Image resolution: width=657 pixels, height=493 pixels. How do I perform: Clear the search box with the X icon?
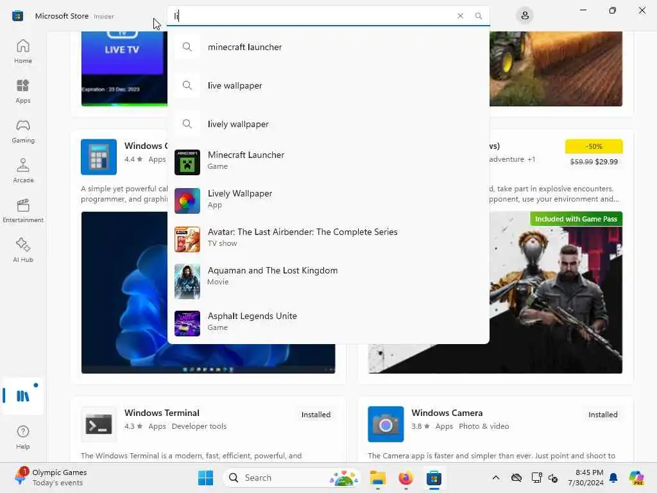[x=460, y=16]
